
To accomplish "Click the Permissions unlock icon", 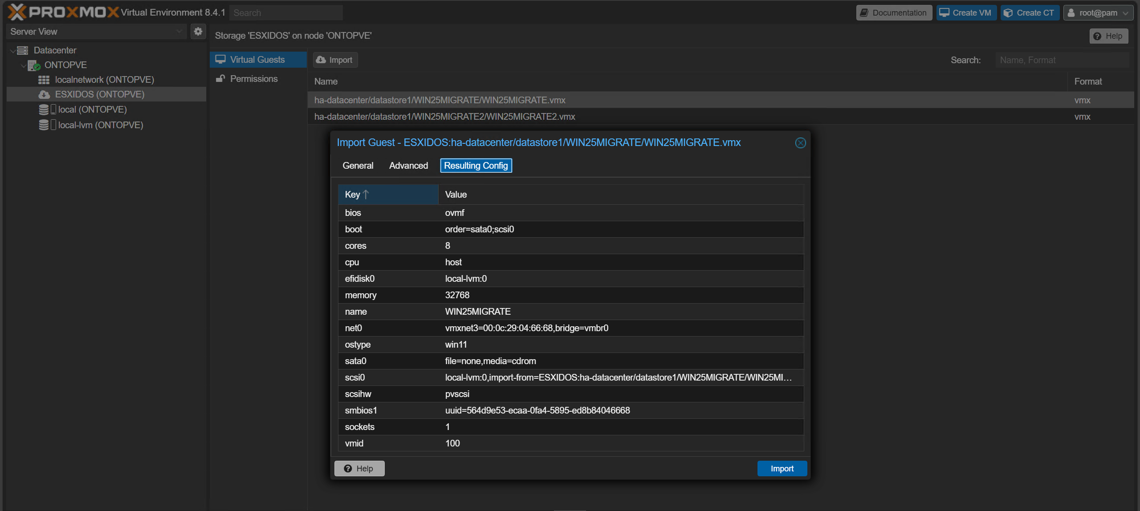I will [x=220, y=78].
